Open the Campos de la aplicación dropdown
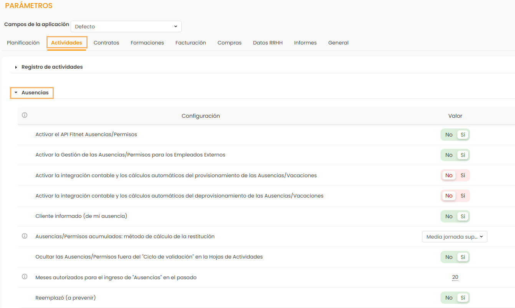Image resolution: width=515 pixels, height=308 pixels. (x=126, y=26)
